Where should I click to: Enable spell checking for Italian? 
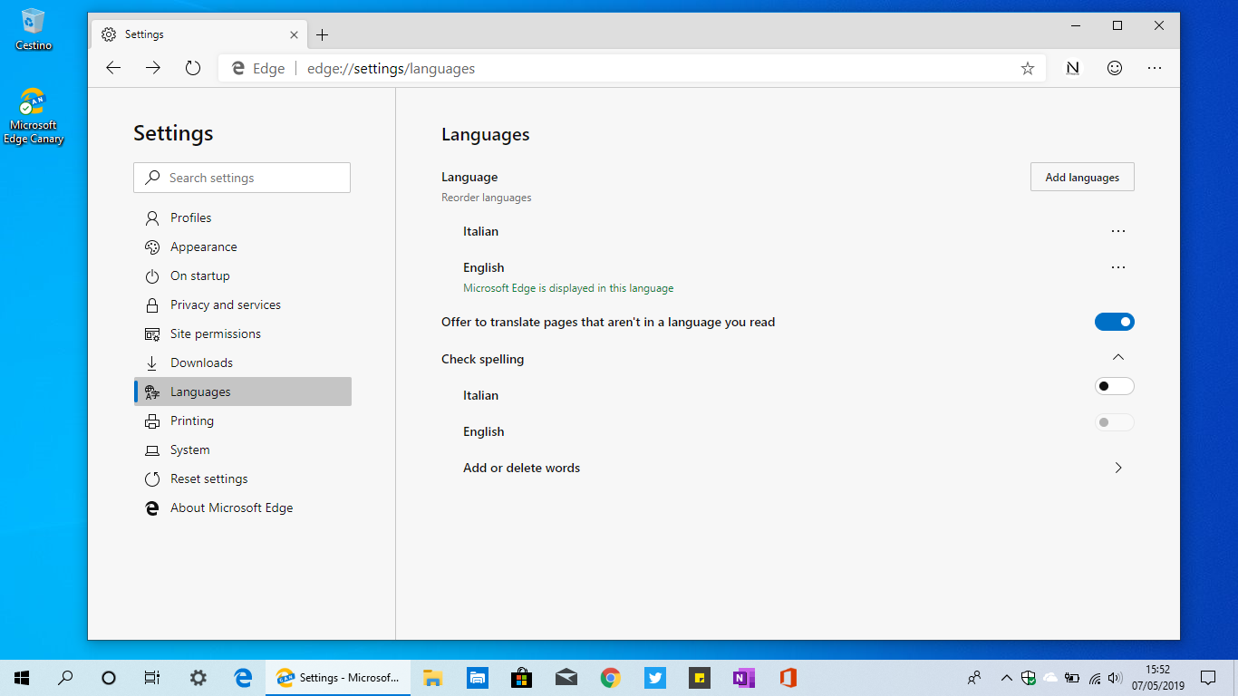pos(1114,386)
